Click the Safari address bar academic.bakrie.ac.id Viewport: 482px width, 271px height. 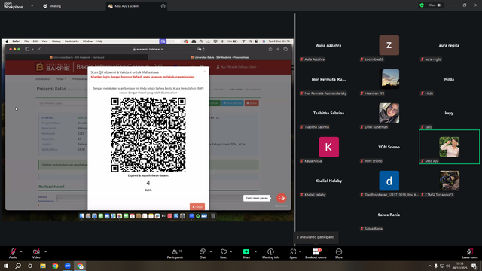click(x=148, y=49)
